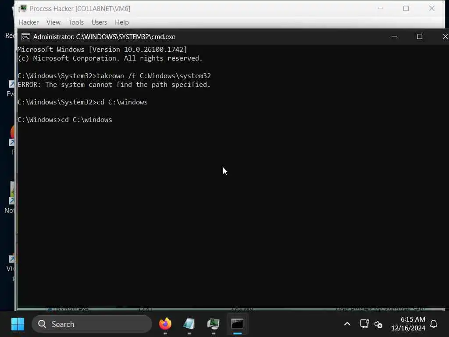Close the cmd.exe window
The width and height of the screenshot is (449, 337).
[x=445, y=36]
